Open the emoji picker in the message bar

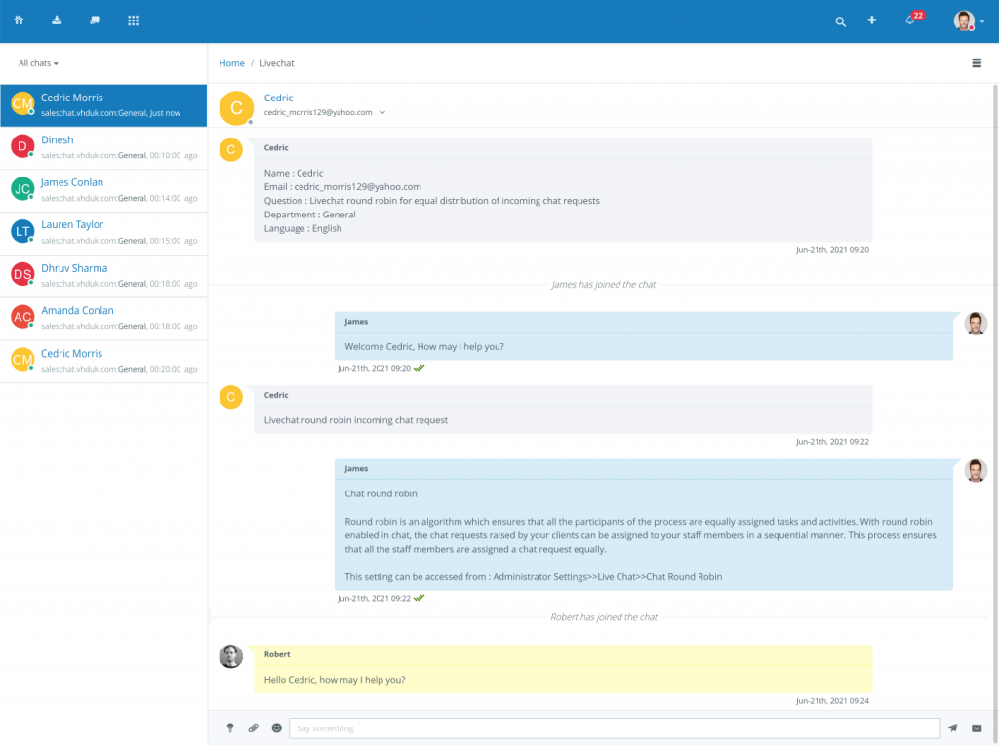(x=276, y=727)
